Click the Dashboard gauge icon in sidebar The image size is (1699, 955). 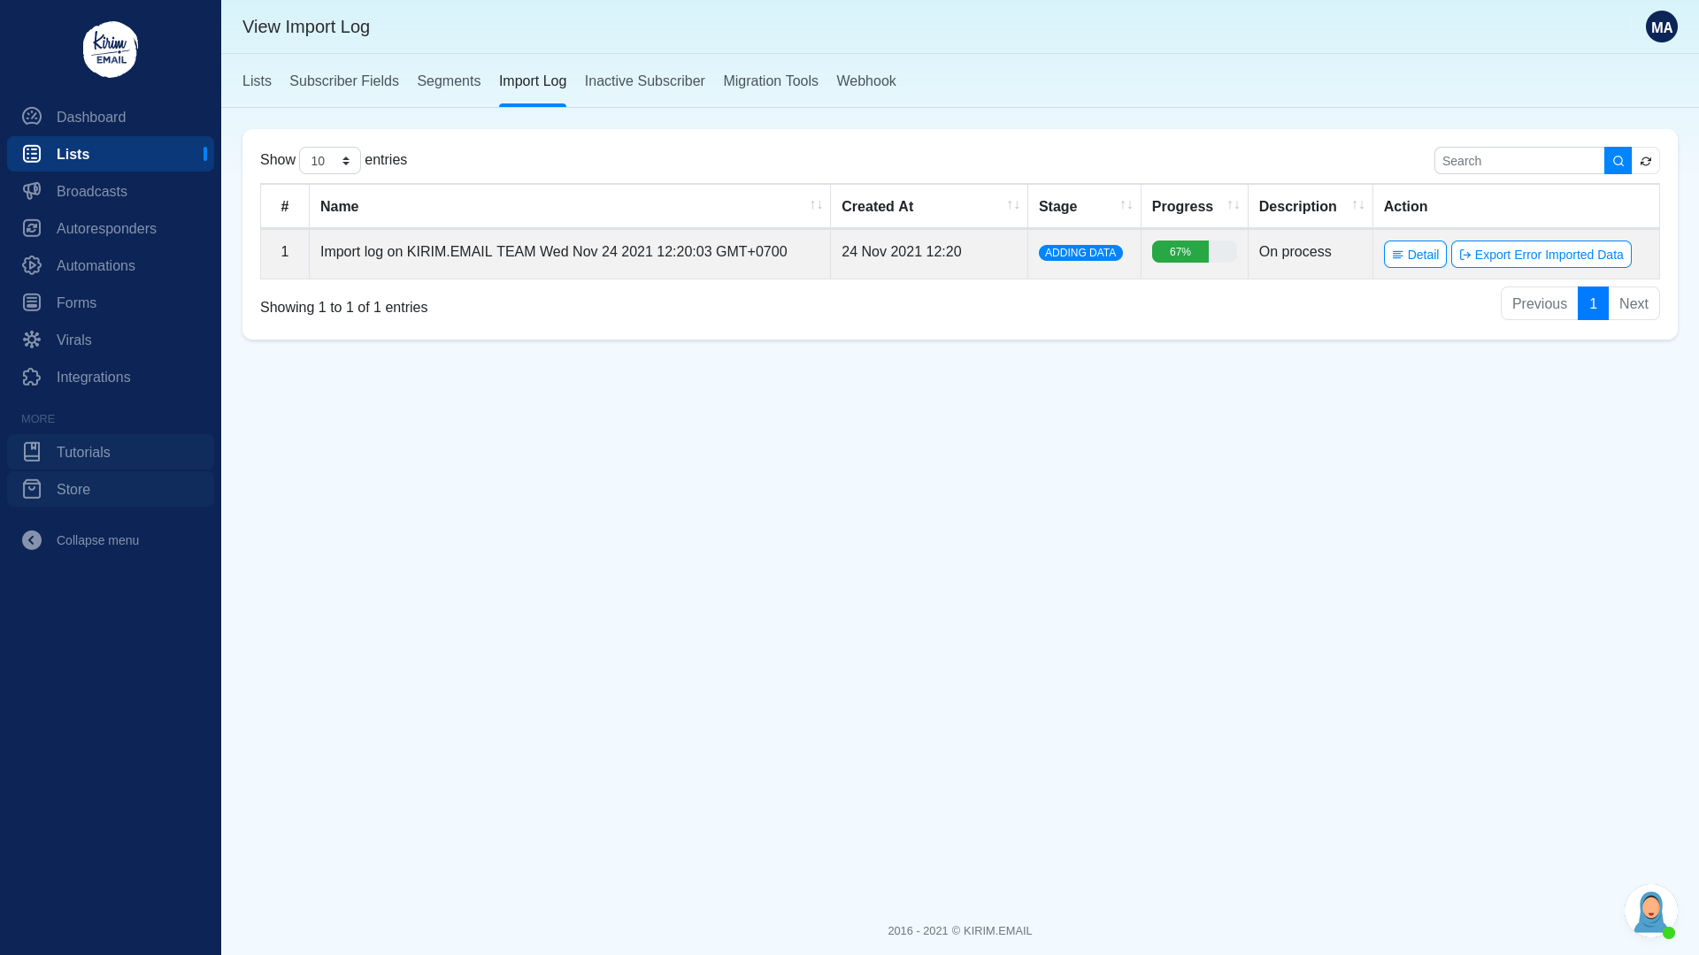pyautogui.click(x=32, y=117)
